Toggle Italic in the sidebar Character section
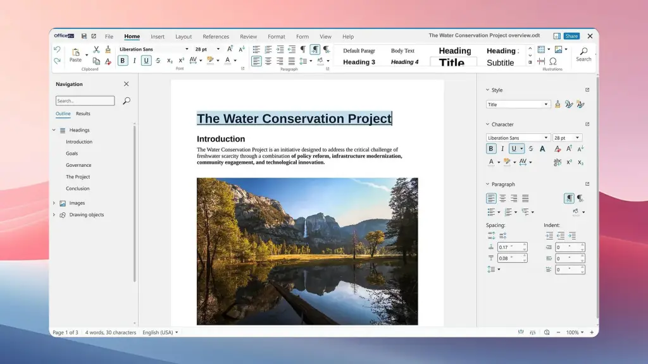 click(x=503, y=149)
